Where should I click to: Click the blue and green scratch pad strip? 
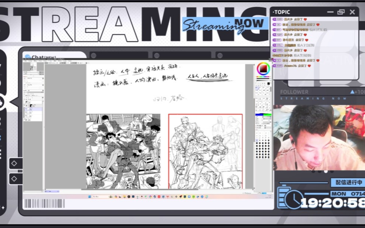coord(263,114)
